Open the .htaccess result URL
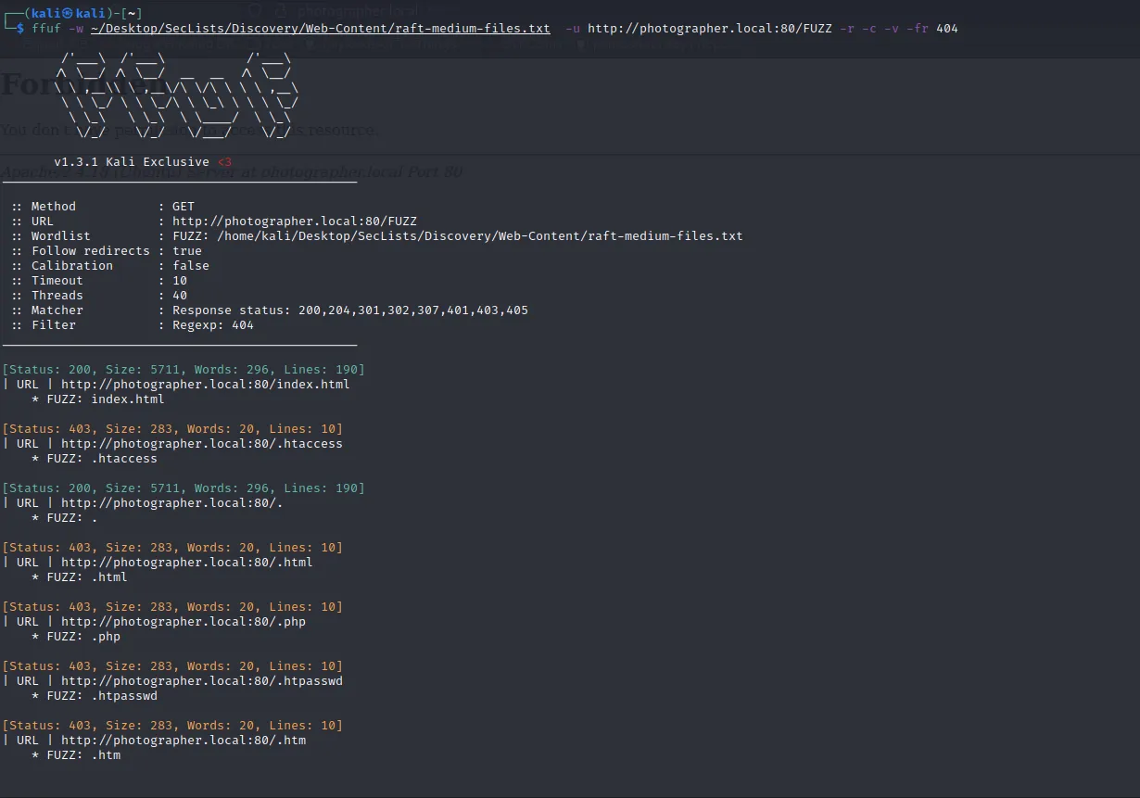Viewport: 1140px width, 798px height. pyautogui.click(x=201, y=444)
